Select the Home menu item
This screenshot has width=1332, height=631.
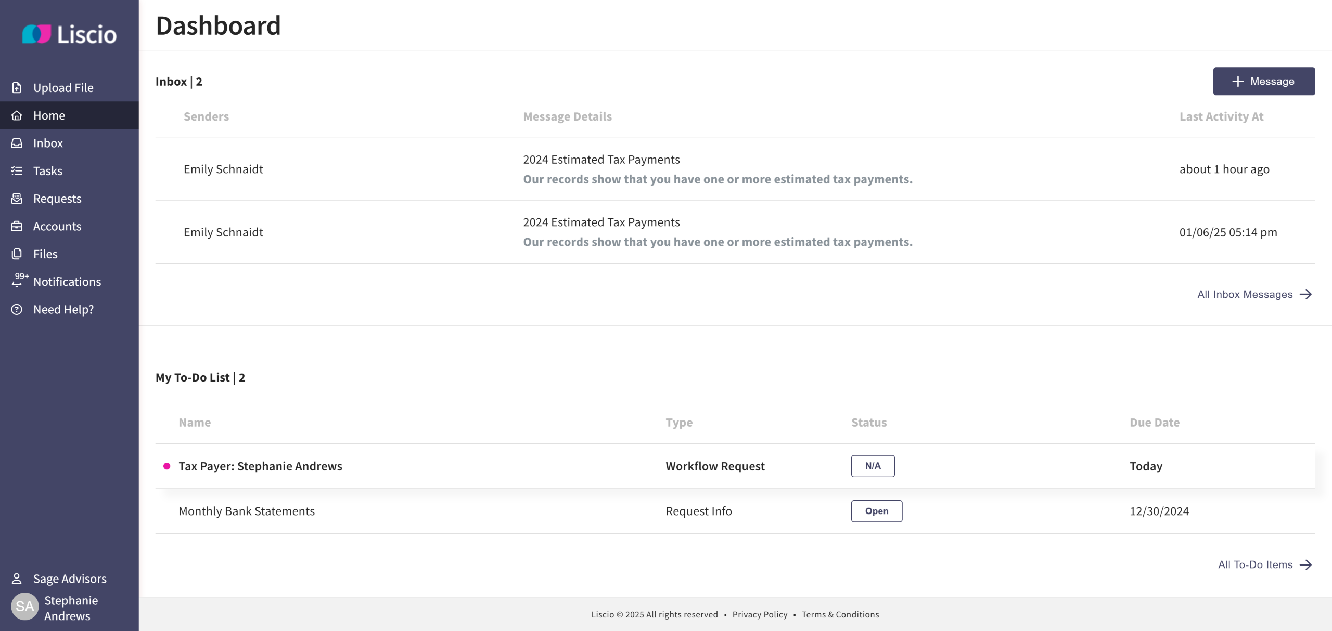(49, 115)
